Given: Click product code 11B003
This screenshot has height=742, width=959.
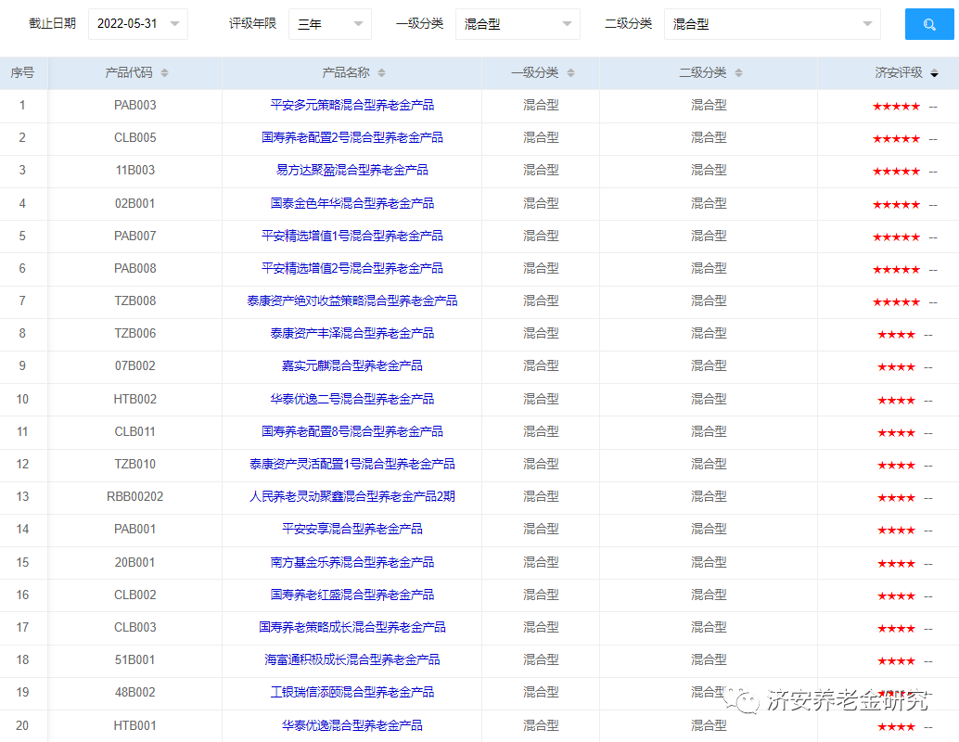Looking at the screenshot, I should click(135, 170).
